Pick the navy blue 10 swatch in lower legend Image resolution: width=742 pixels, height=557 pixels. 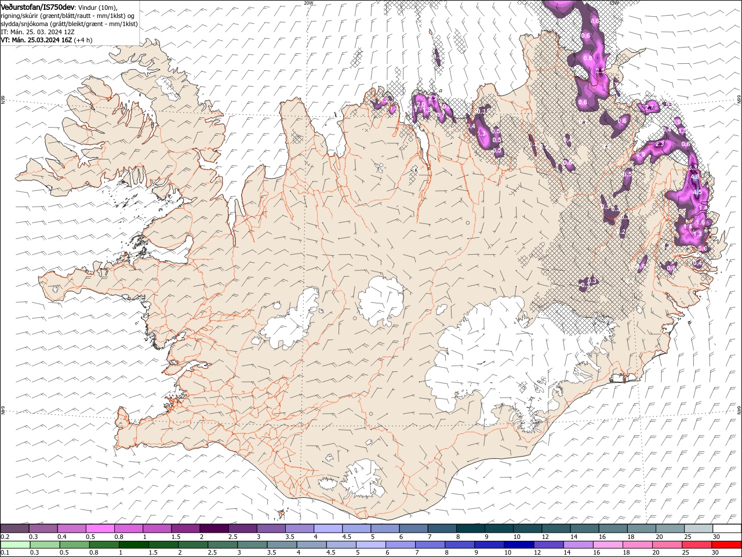[518, 545]
